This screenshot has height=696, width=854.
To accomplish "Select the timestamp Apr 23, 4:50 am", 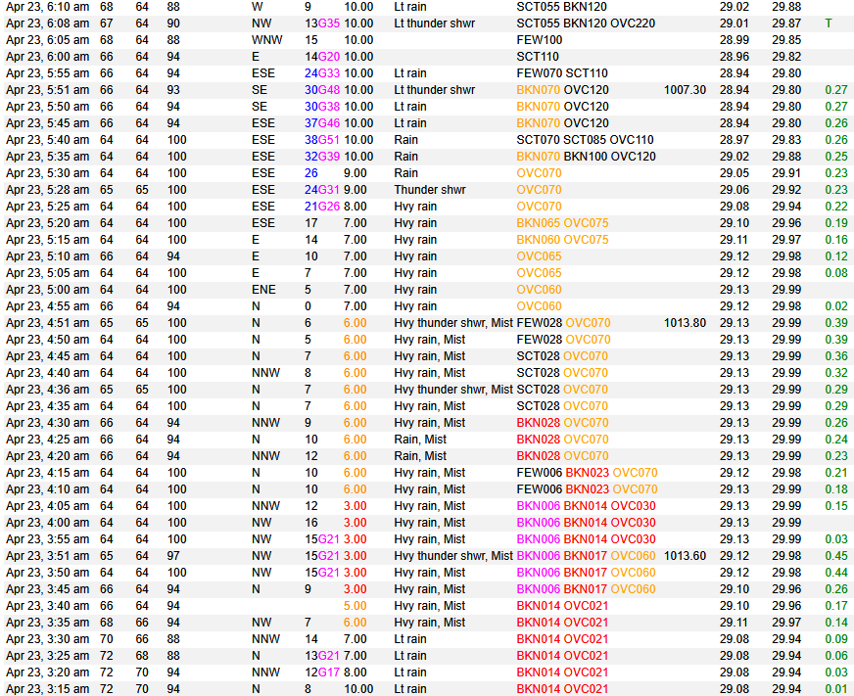I will pos(47,340).
